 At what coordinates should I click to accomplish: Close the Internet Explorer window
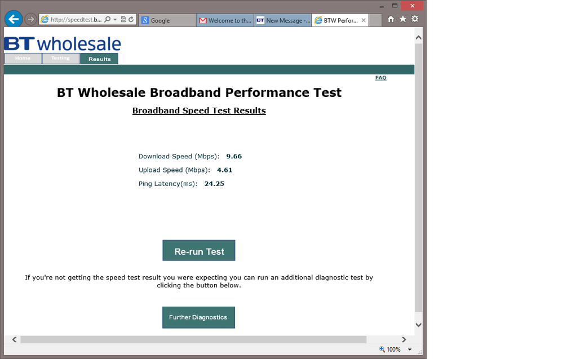412,6
